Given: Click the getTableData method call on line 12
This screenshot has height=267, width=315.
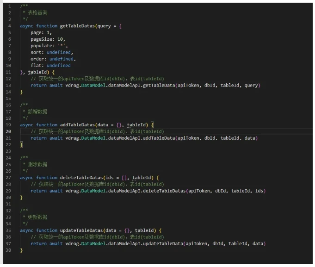Looking at the screenshot, I should pos(156,85).
